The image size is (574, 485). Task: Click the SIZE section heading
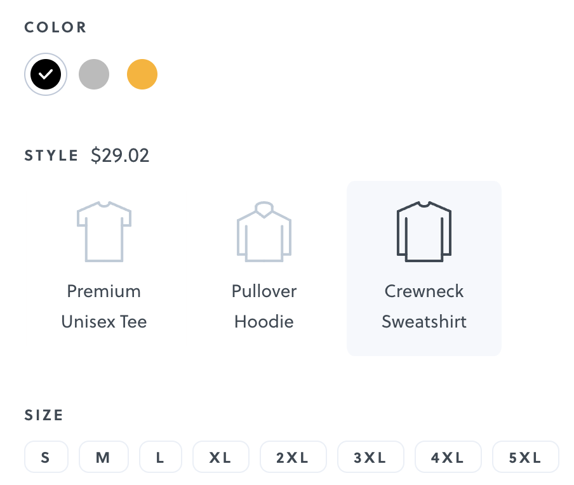coord(44,416)
